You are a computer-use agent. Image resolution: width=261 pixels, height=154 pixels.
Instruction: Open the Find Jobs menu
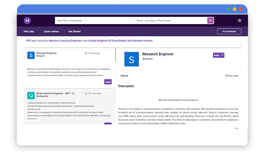(29, 31)
